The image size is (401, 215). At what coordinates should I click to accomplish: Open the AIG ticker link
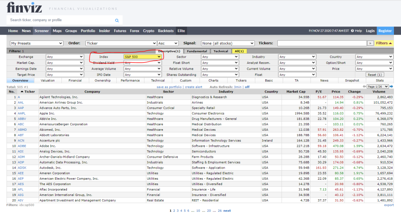click(x=20, y=195)
